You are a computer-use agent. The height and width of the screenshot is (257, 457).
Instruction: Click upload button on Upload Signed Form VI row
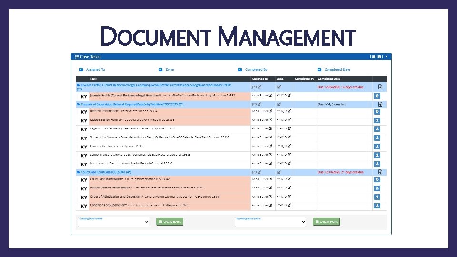click(x=377, y=120)
